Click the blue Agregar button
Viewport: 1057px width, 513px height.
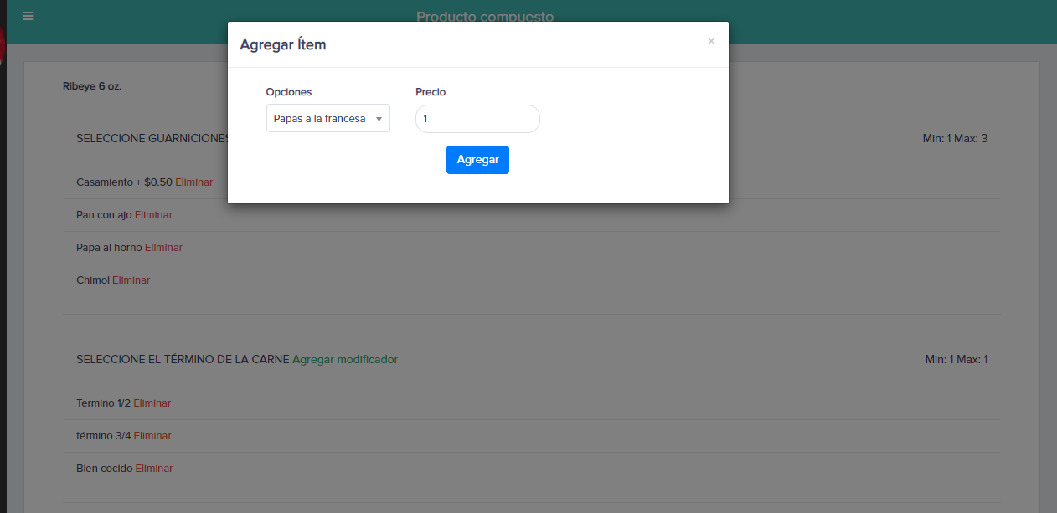tap(477, 160)
